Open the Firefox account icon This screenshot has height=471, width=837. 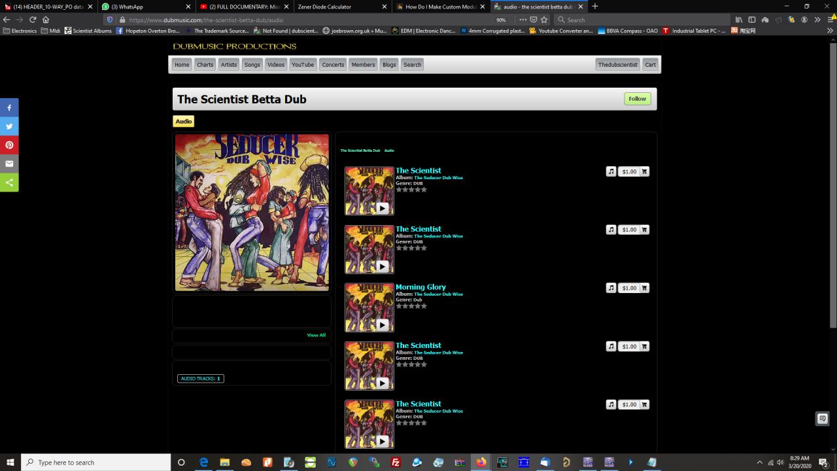[804, 20]
